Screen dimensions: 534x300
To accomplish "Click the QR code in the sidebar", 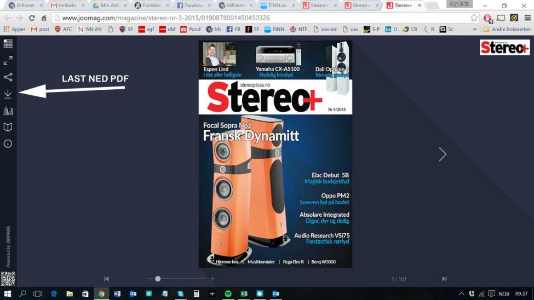I will [x=8, y=279].
